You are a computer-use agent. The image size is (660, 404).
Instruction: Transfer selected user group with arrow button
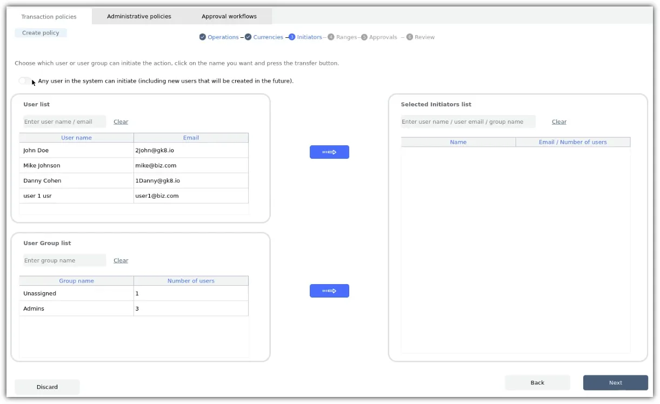(329, 291)
